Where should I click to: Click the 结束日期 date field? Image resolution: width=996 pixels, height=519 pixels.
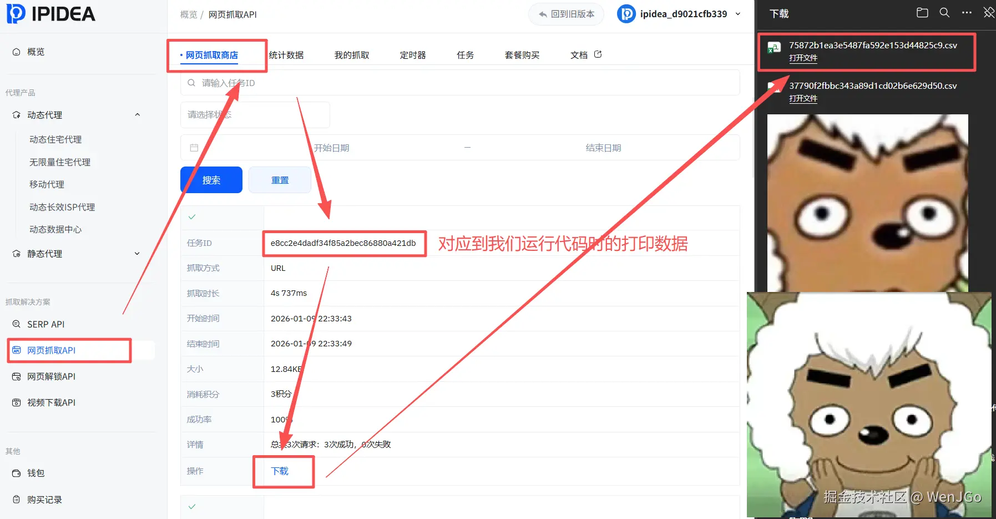[x=603, y=148]
